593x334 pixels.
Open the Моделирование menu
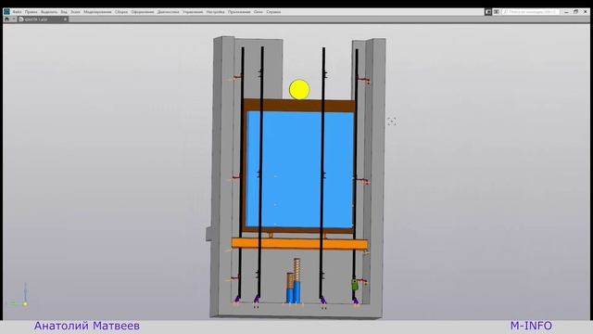97,12
